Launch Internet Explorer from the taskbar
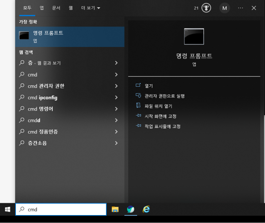Image resolution: width=265 pixels, height=223 pixels. (x=146, y=209)
